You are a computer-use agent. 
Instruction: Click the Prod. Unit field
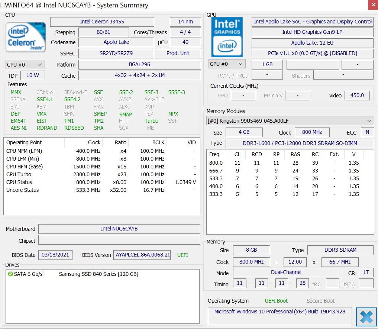click(x=178, y=53)
